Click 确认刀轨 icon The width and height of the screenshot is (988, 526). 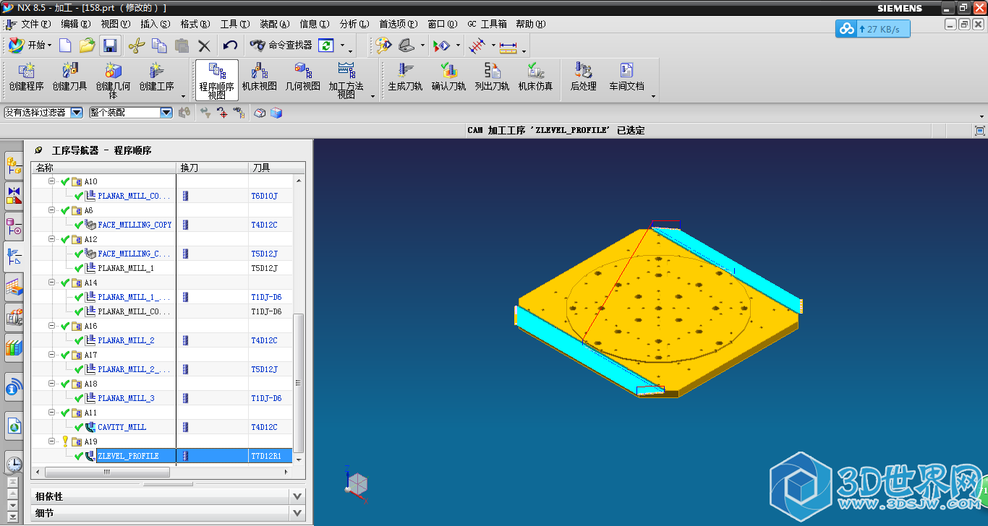[x=448, y=77]
